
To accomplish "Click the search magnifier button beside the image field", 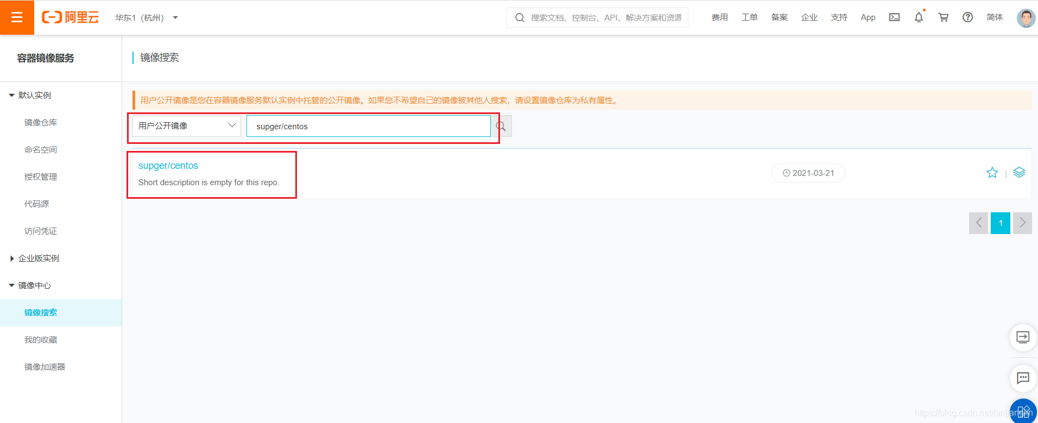I will click(501, 126).
